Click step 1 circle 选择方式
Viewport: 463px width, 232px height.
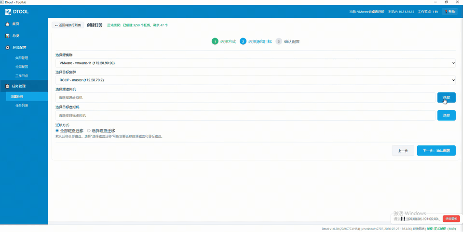215,41
